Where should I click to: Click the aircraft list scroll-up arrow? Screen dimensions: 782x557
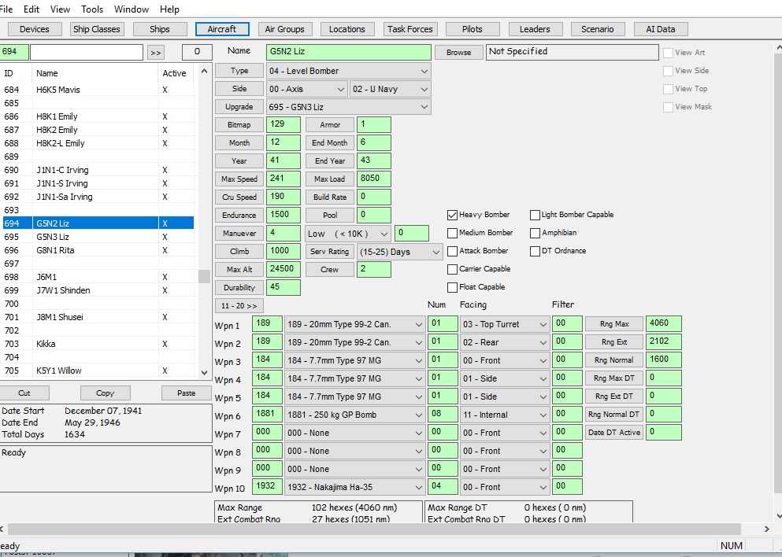[x=204, y=72]
